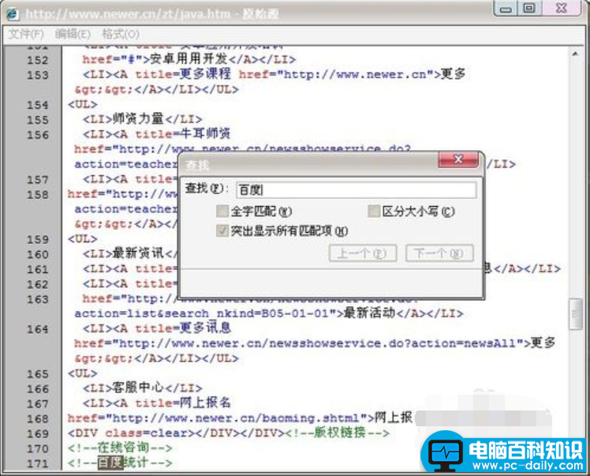Image resolution: width=590 pixels, height=476 pixels.
Task: Click line number 164
Action: [x=38, y=329]
